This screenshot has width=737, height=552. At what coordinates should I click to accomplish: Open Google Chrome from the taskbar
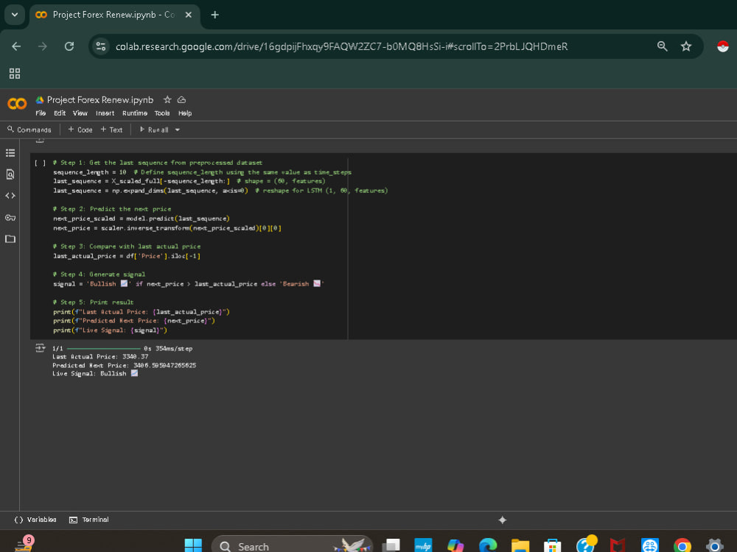[x=682, y=545]
